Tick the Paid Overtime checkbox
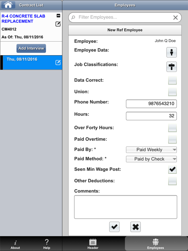The height and width of the screenshot is (251, 188). tap(172, 139)
